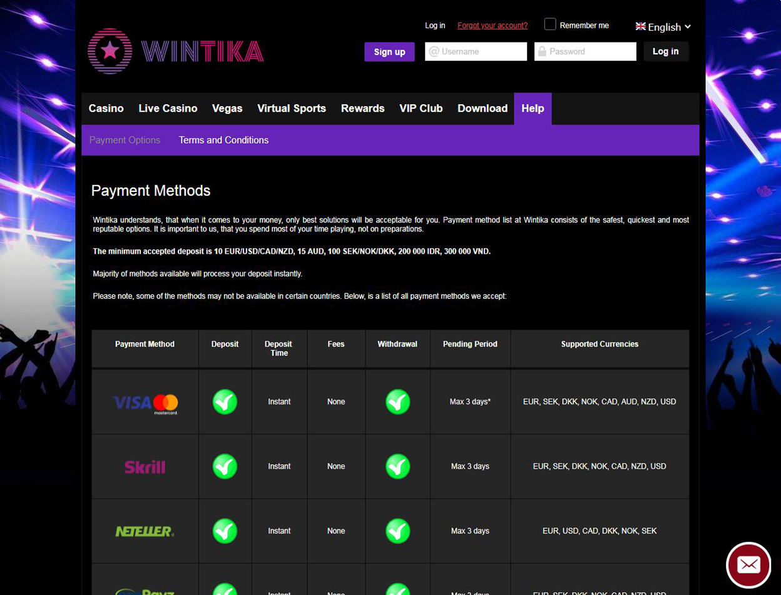Open the Casino menu
Screen dimensions: 781x595
pos(106,109)
